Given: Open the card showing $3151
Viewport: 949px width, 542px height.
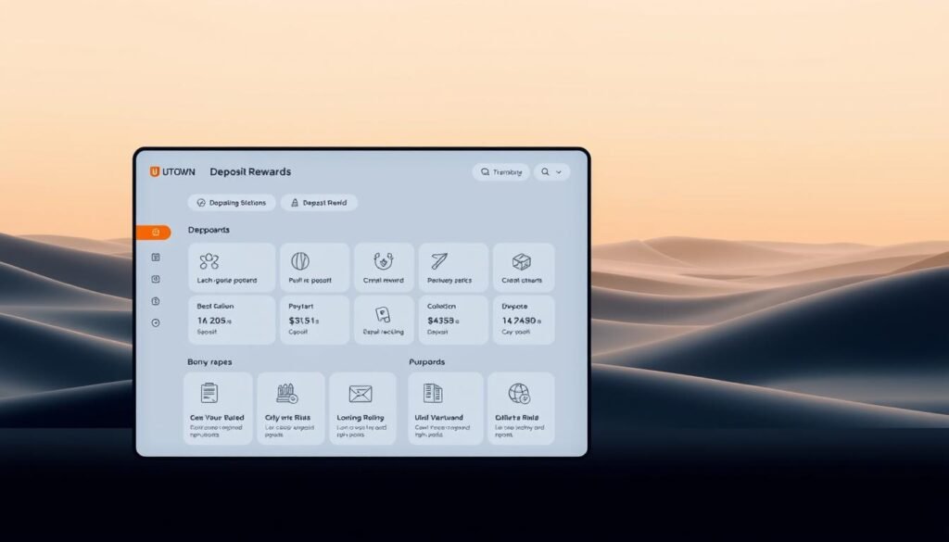Looking at the screenshot, I should point(314,320).
